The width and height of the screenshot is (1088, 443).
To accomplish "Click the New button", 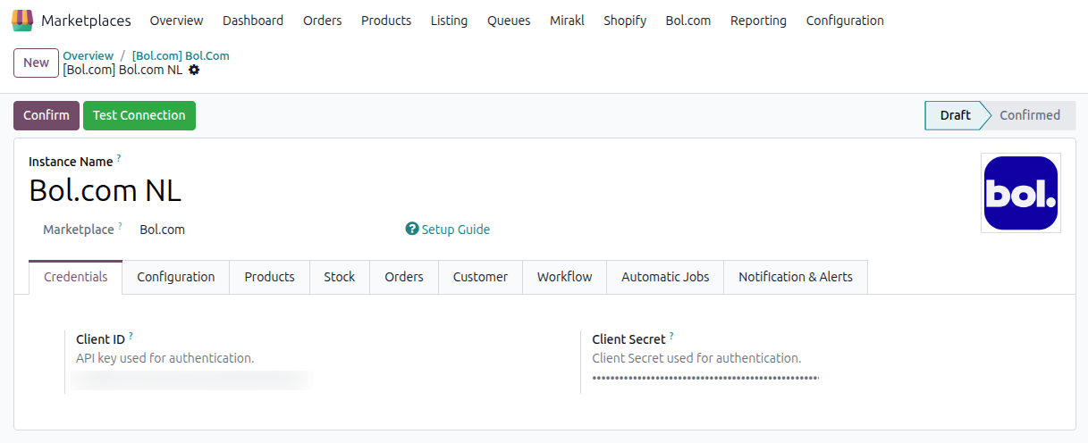I will [x=37, y=63].
